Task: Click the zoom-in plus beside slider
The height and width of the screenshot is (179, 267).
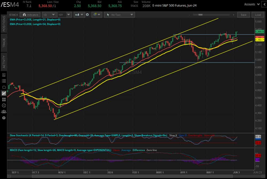Action: tap(233, 15)
